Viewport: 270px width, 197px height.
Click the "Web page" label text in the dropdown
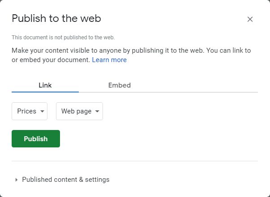pyautogui.click(x=76, y=111)
